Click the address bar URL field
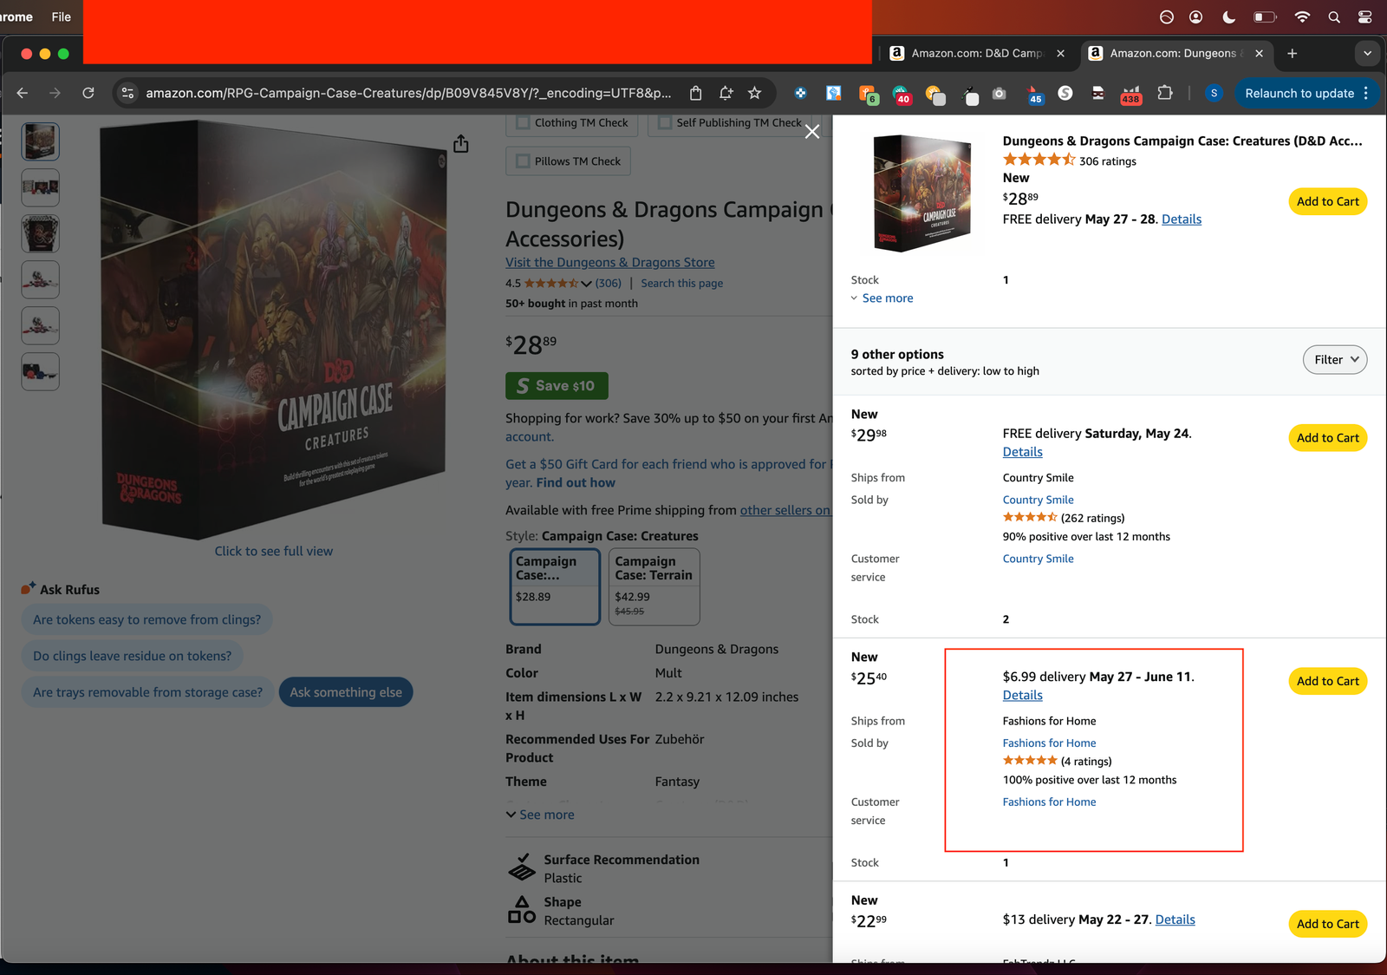Image resolution: width=1387 pixels, height=975 pixels. (407, 93)
